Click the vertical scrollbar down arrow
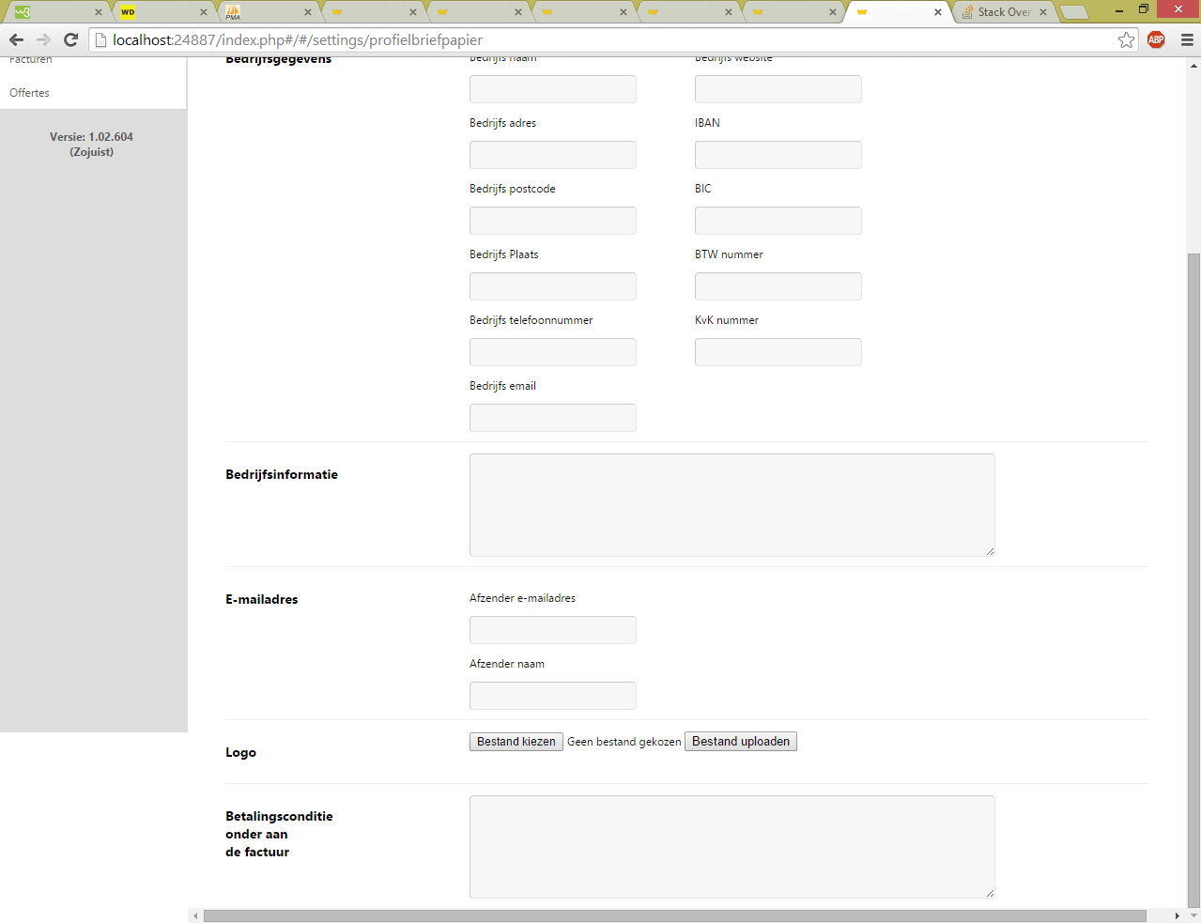This screenshot has height=923, width=1201. click(1193, 915)
